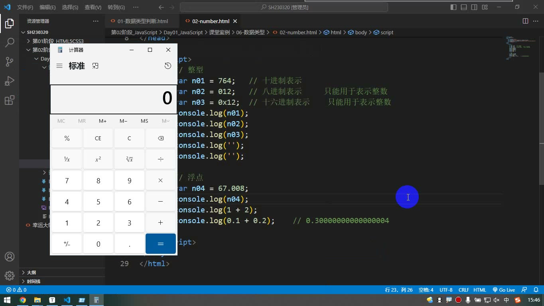
Task: Click the Chrome icon in taskbar
Action: pos(23,300)
